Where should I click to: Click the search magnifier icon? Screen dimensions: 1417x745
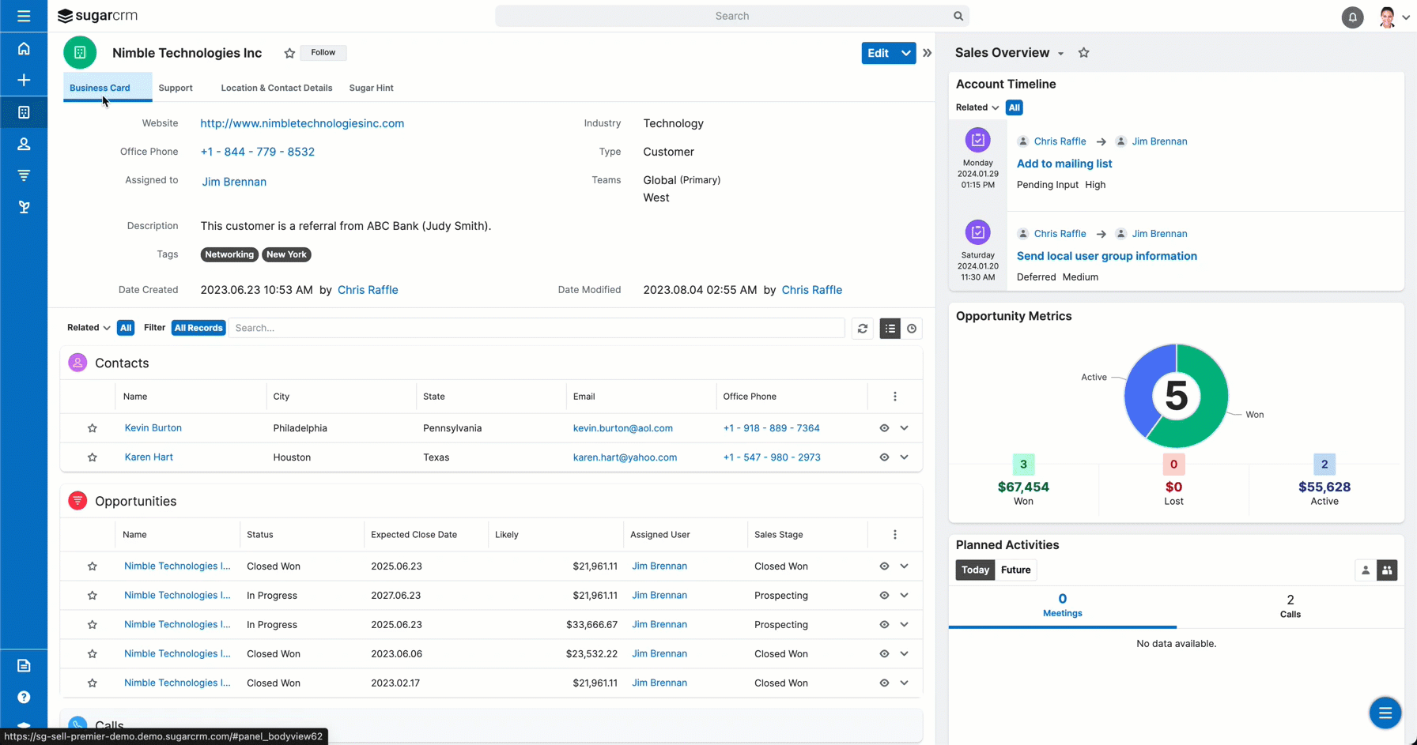click(958, 16)
